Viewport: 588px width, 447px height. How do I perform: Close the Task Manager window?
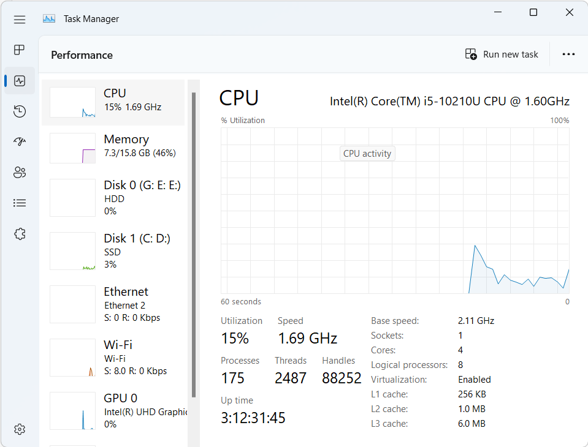coord(569,12)
